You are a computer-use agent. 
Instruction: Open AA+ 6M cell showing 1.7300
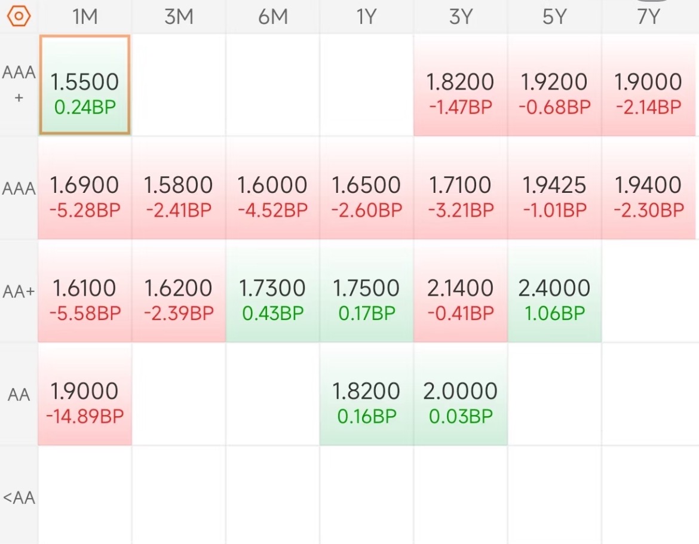click(x=273, y=291)
